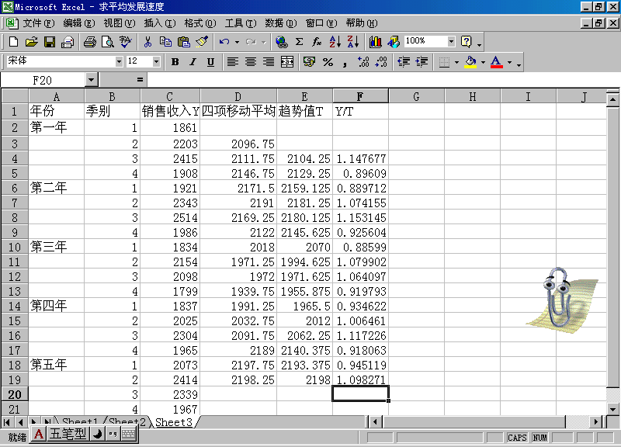The image size is (621, 447).
Task: Apply the yellow fill color
Action: (470, 62)
